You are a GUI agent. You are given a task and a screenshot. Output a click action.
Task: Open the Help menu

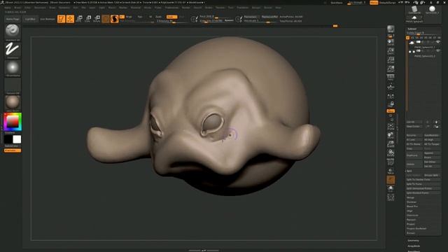(x=279, y=8)
